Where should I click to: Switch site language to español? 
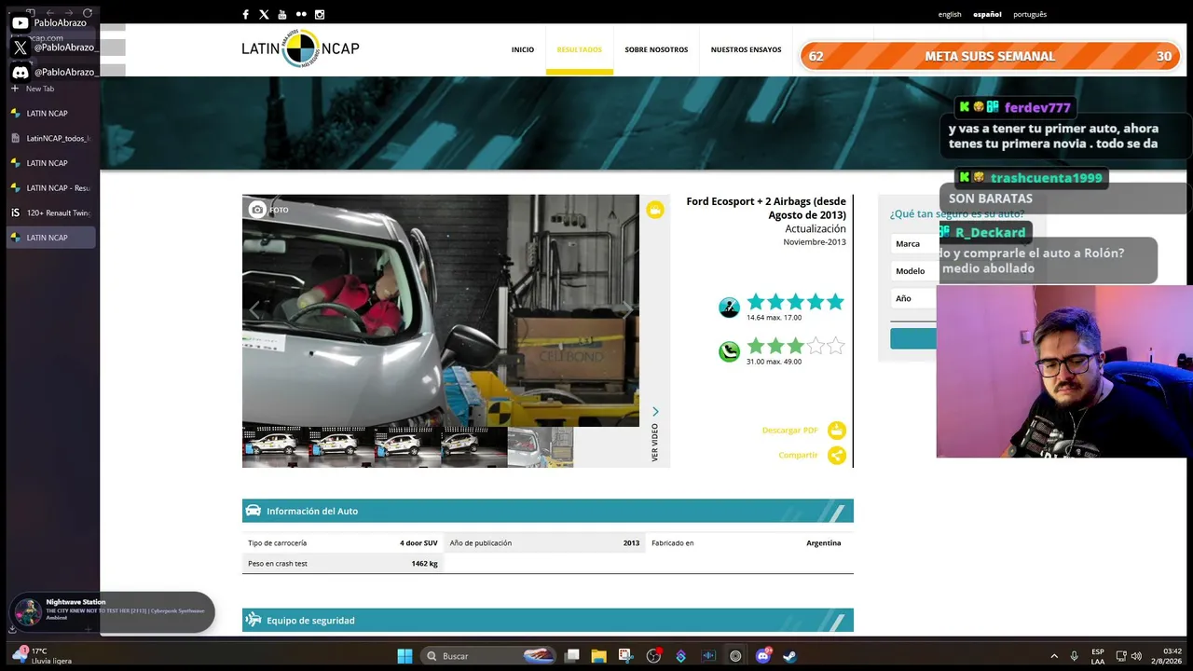(987, 14)
